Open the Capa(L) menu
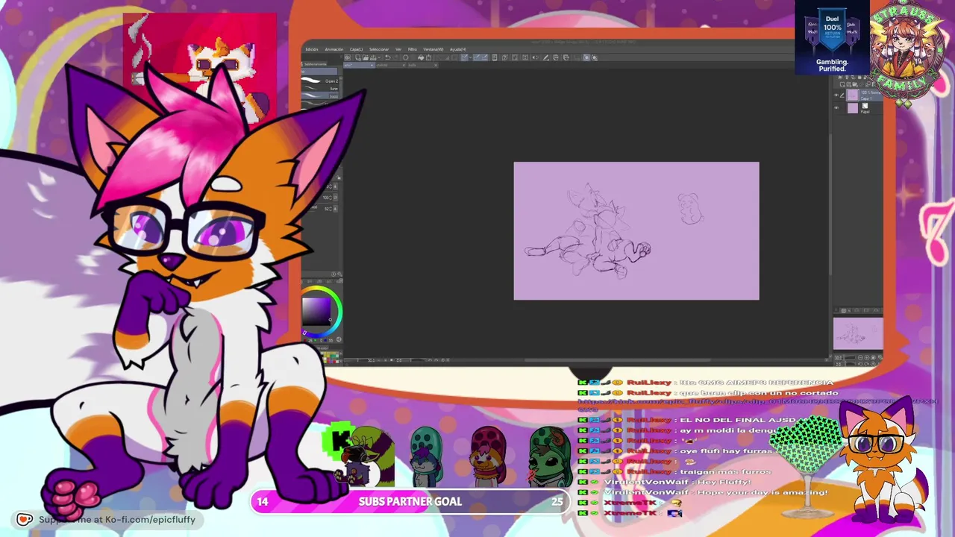 coord(356,49)
